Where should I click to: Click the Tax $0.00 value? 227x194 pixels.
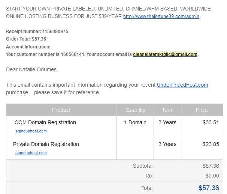point(212,176)
